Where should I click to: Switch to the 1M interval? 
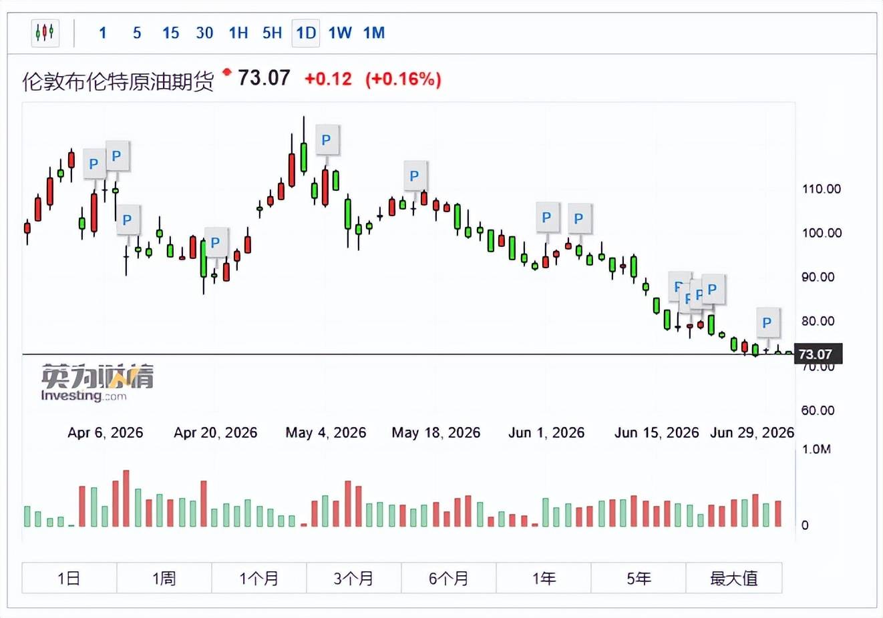point(374,33)
